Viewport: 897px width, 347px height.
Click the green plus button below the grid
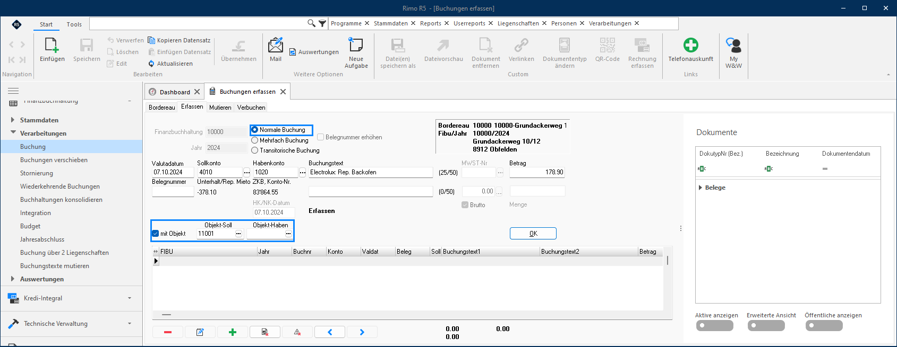coord(233,332)
